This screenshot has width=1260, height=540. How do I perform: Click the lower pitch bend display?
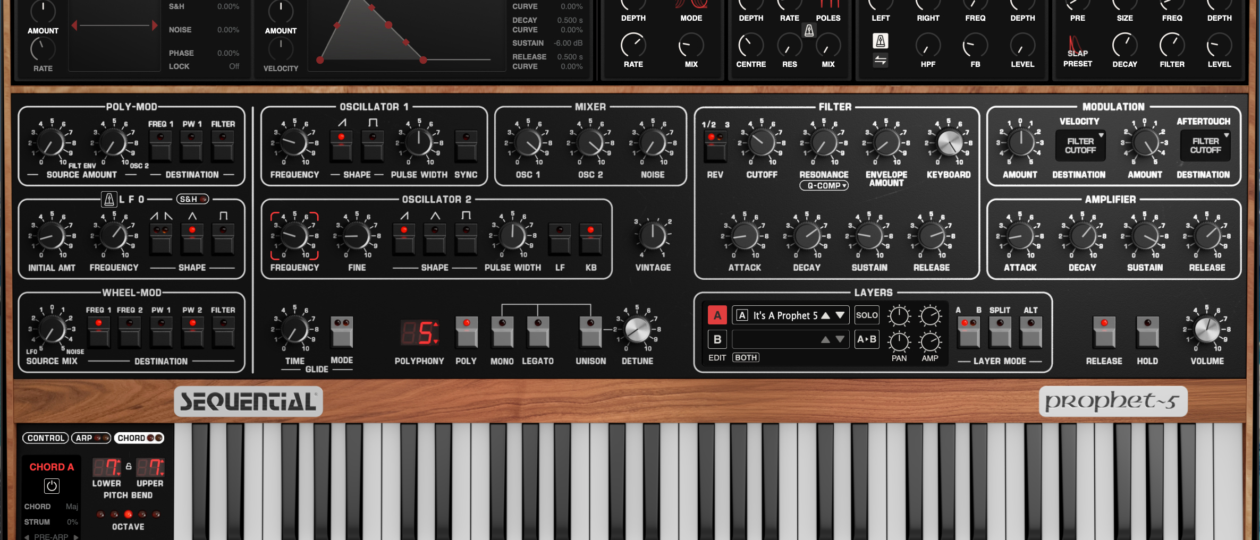107,467
